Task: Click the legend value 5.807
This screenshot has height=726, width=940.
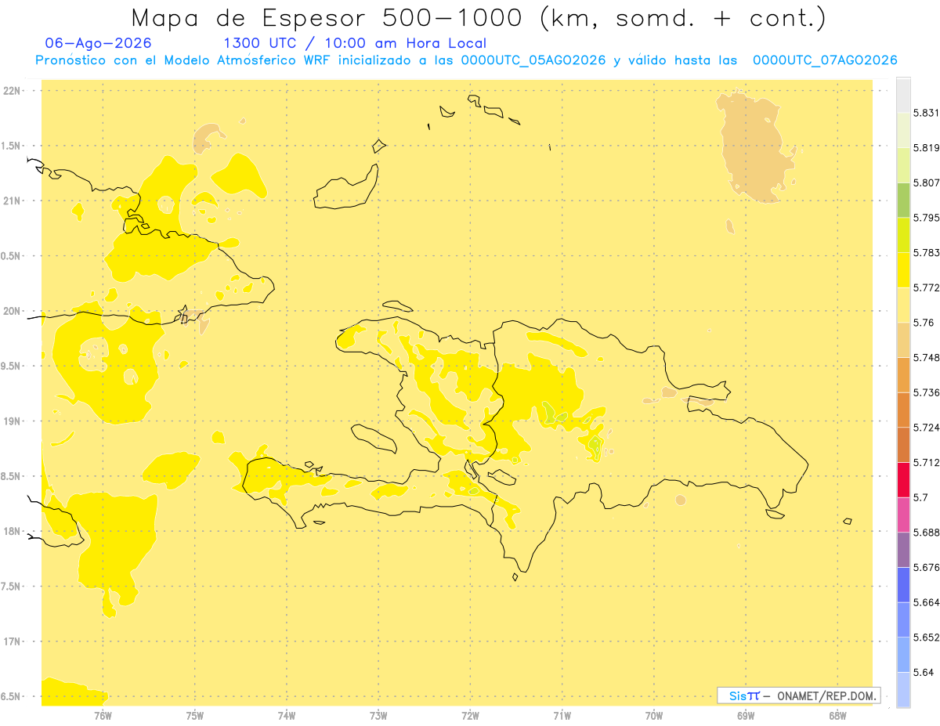Action: pos(926,182)
